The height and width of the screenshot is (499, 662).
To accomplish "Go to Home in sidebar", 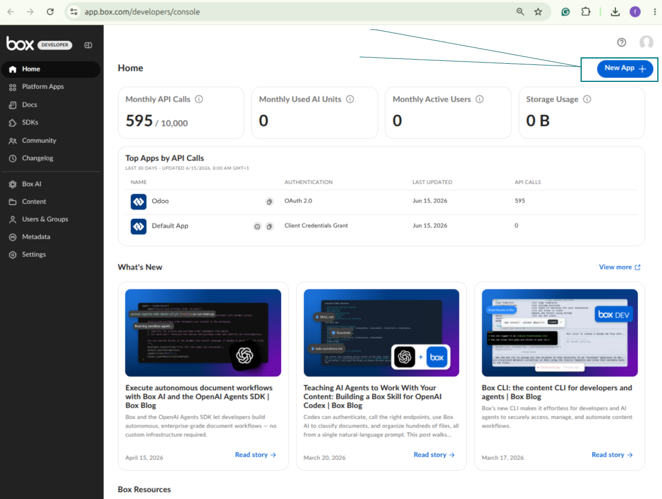I will 50,69.
